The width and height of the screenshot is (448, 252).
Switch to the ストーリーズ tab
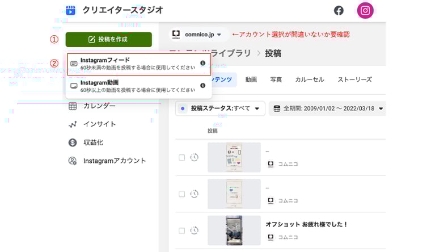355,79
